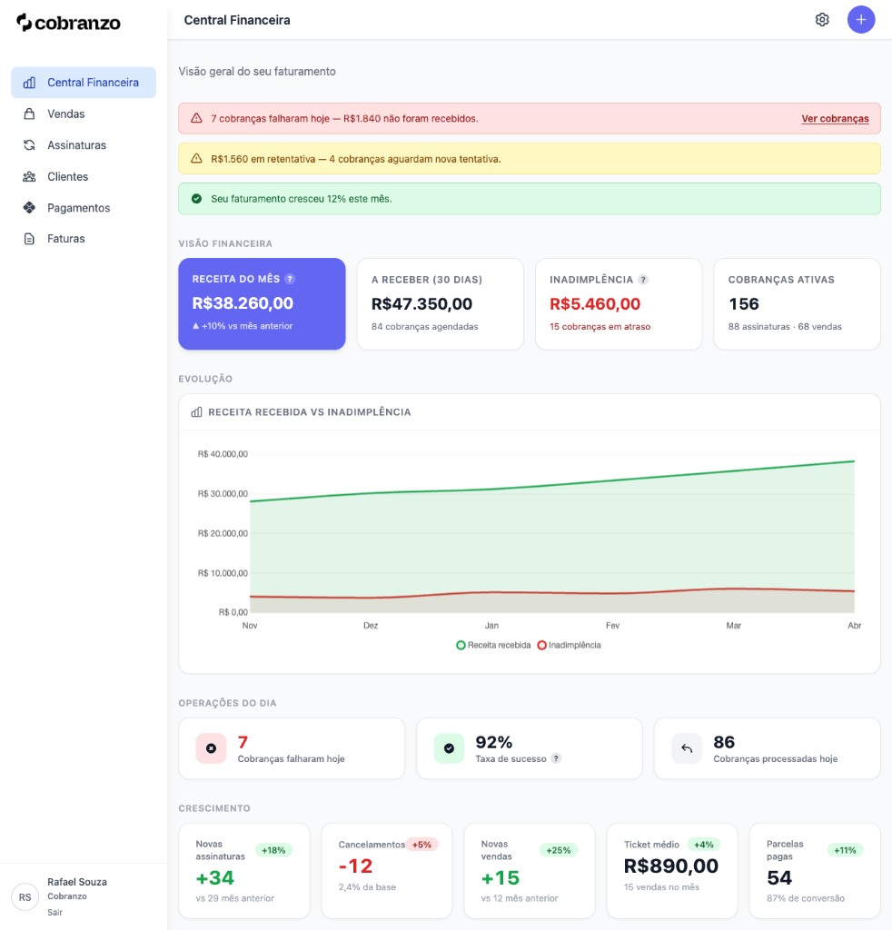892x930 pixels.
Task: Click the Novas assinaturas +18% badge
Action: point(273,850)
